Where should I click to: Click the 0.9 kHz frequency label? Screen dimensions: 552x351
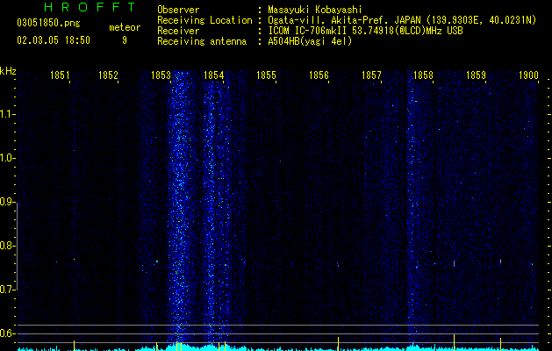point(7,202)
